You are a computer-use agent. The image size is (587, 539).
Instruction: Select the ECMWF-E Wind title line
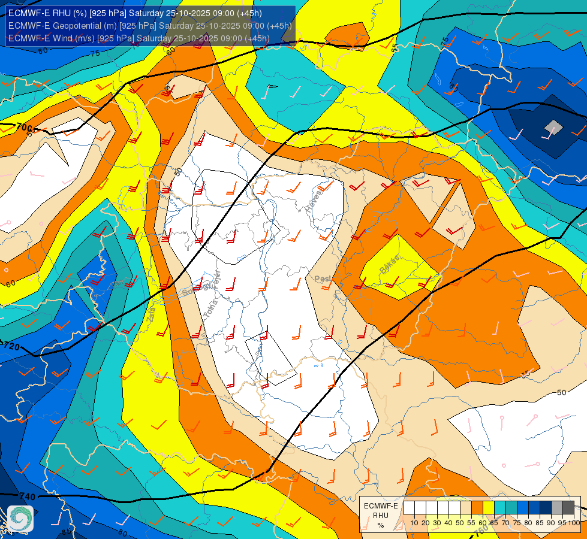tap(139, 38)
